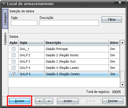128x108 pixels.
Task: Sort by the Ação column header
Action: point(13,43)
